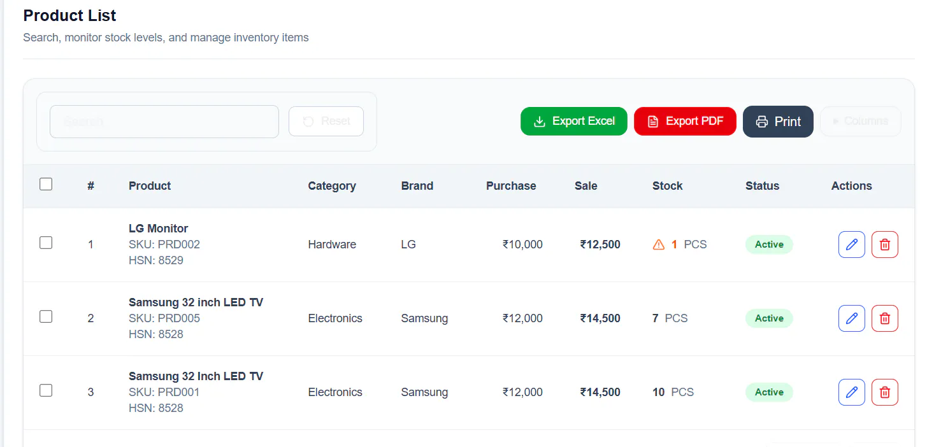Sort by Purchase column header

tap(511, 186)
